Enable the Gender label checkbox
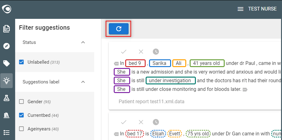 tap(21, 102)
